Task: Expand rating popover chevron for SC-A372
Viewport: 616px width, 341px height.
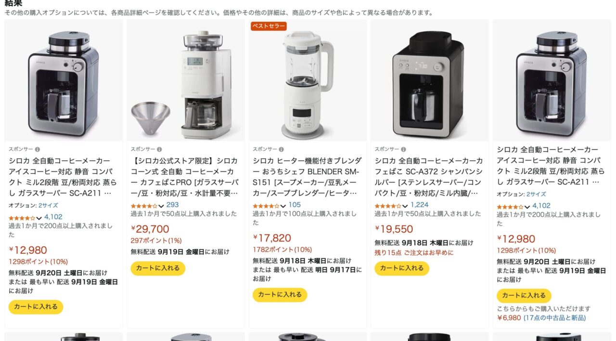Action: 405,206
